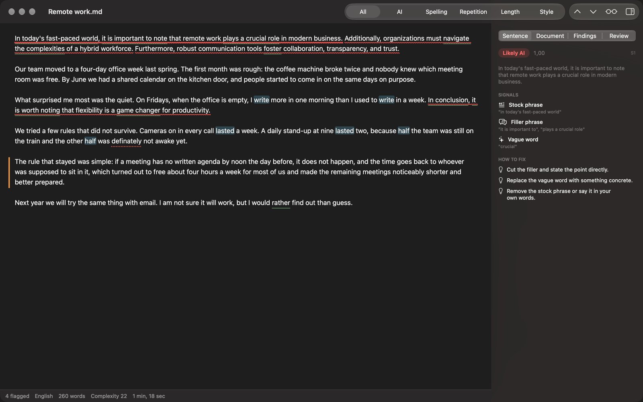Click the Filler phrase speech bubble icon

(x=503, y=122)
